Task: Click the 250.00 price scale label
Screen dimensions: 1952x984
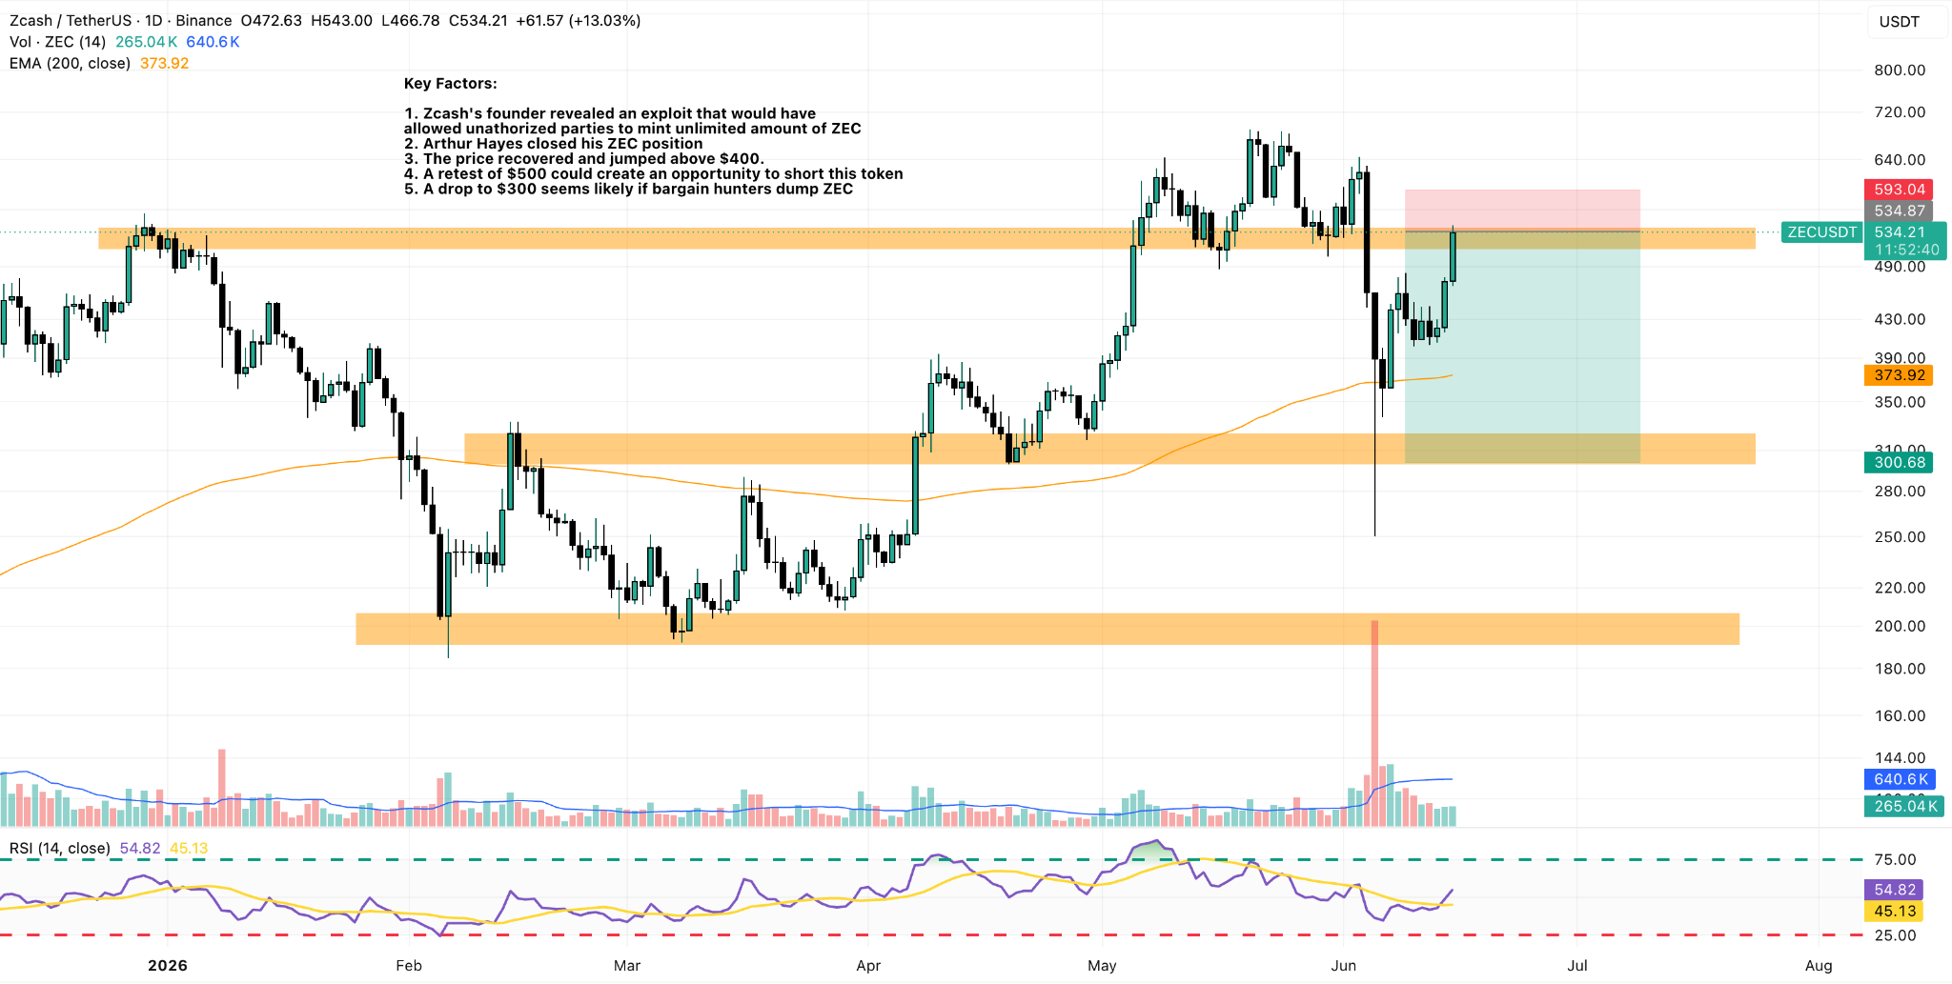Action: [x=1900, y=537]
